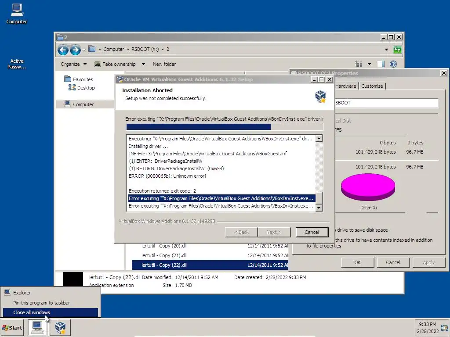Image resolution: width=450 pixels, height=337 pixels.
Task: Click Computer segment in address breadcrumb
Action: 114,49
